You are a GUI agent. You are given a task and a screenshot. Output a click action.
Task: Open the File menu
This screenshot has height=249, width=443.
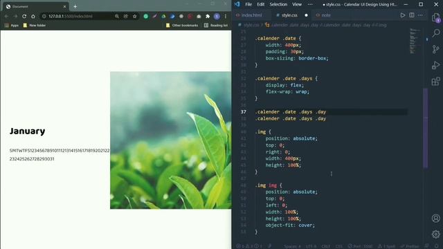pyautogui.click(x=248, y=4)
